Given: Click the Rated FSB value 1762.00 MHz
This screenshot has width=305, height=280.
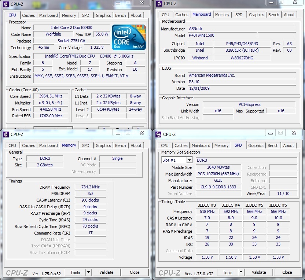Looking at the screenshot, I should pos(51,116).
